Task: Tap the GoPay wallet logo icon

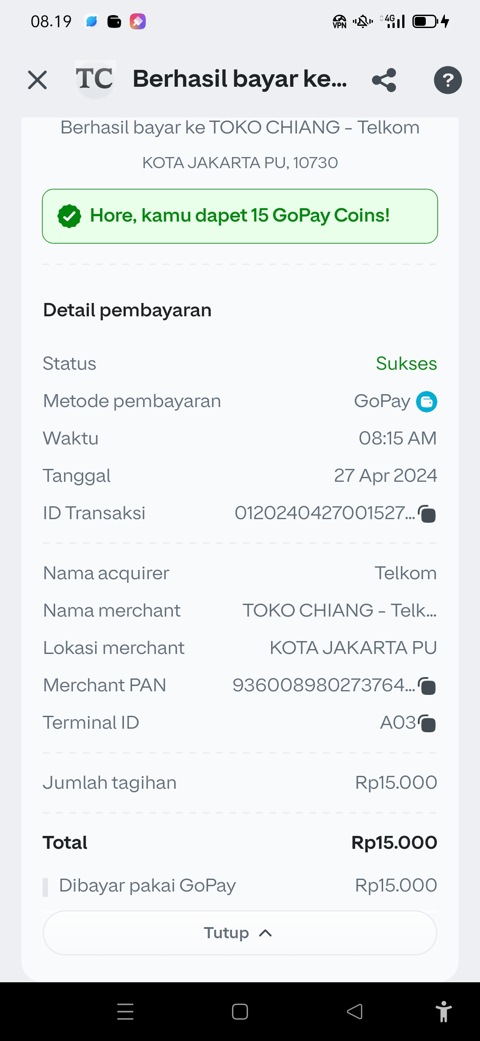Action: click(x=426, y=402)
